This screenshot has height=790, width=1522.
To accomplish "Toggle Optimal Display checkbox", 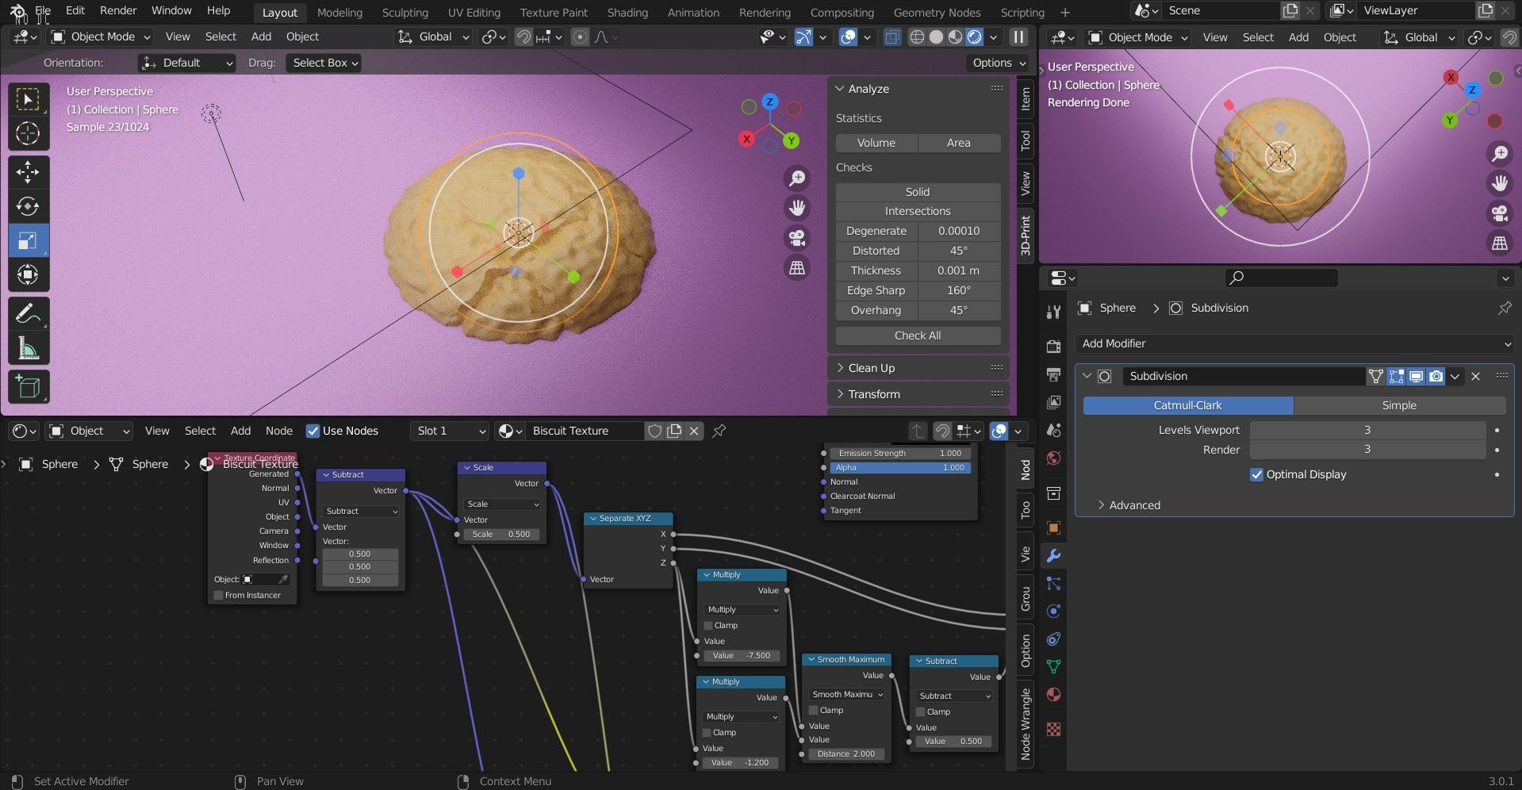I will click(x=1256, y=474).
